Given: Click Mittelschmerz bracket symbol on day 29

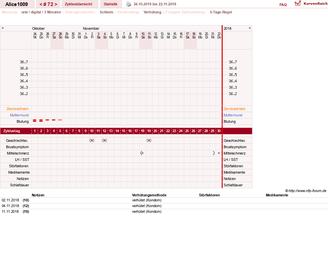Looking at the screenshot, I should [214, 153].
